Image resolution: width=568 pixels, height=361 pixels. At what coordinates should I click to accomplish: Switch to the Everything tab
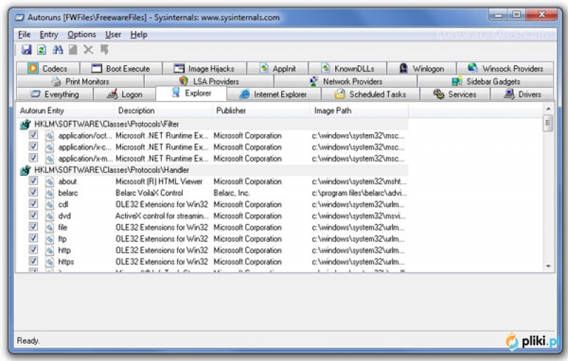click(55, 94)
